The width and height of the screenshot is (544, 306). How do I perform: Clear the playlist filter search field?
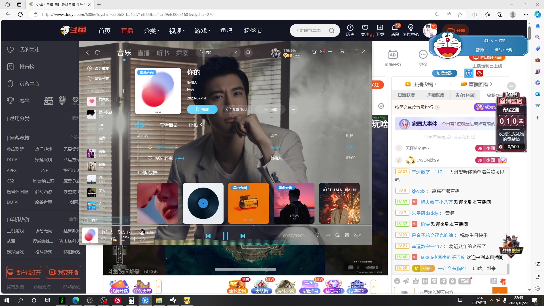(126, 220)
